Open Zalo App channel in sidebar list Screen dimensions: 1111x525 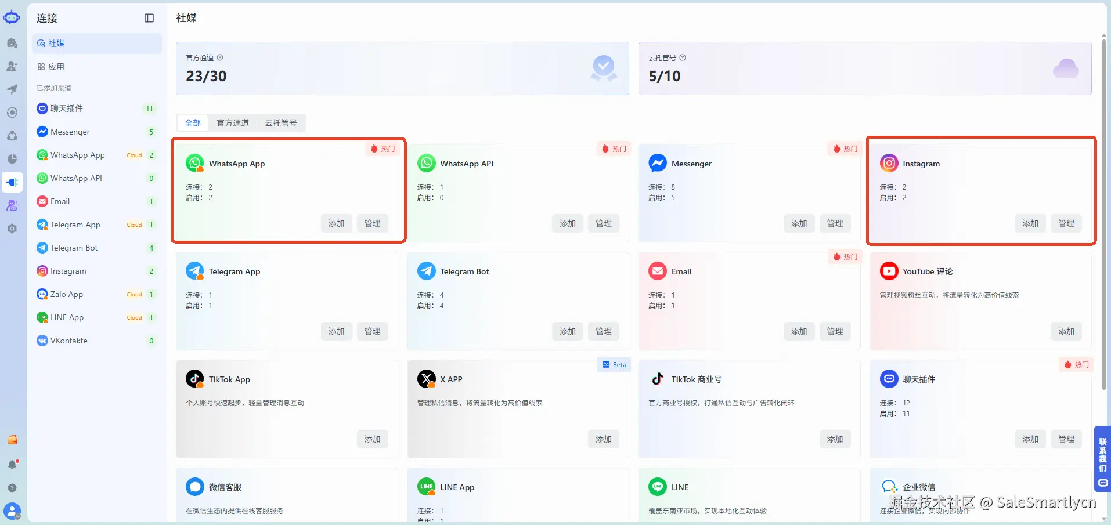(97, 294)
